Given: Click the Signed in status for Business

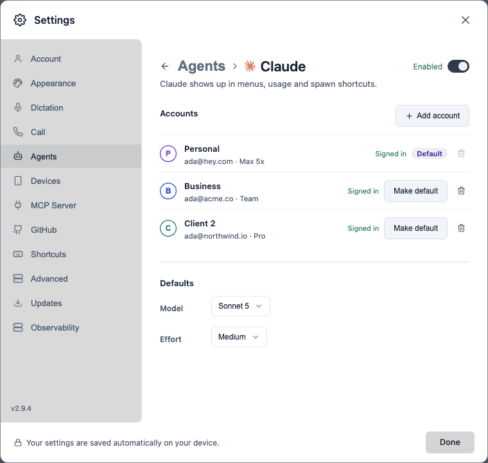Looking at the screenshot, I should (x=363, y=191).
